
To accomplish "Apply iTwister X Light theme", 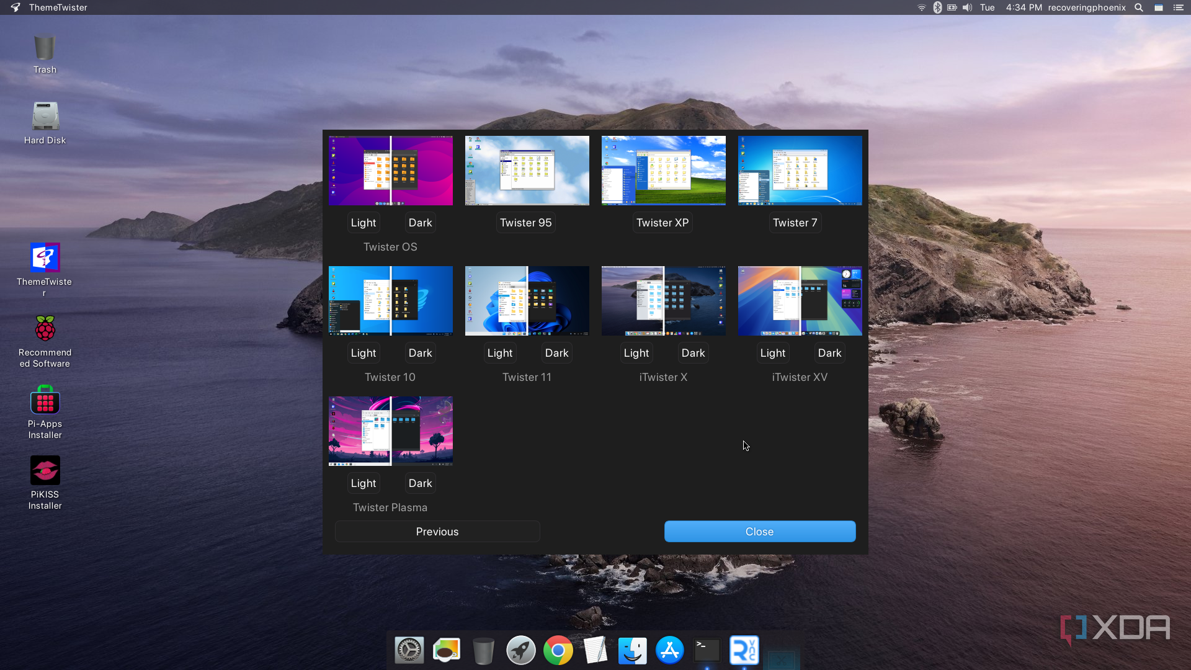I will 636,353.
